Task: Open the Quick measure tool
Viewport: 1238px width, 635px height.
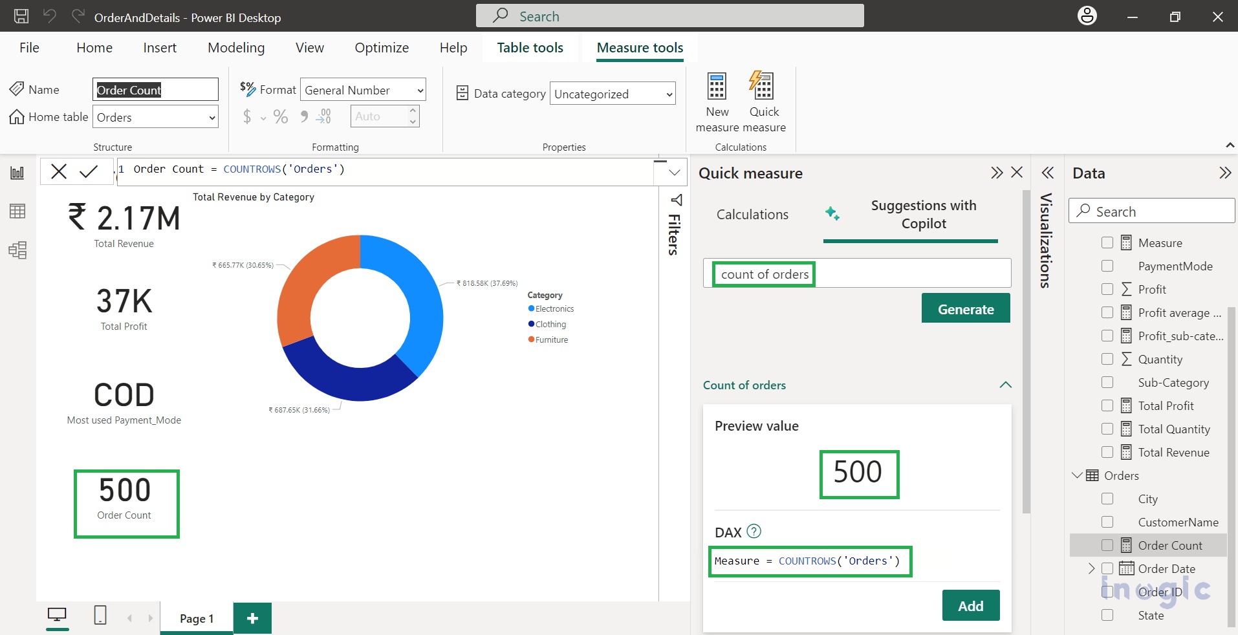Action: 763,99
